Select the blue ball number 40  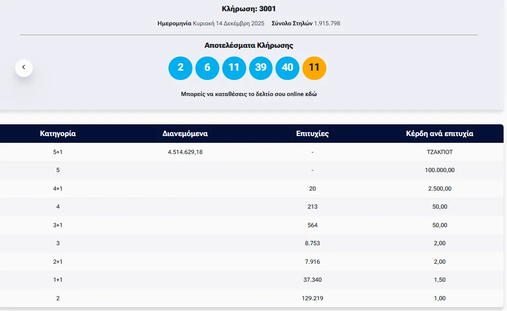click(x=288, y=68)
